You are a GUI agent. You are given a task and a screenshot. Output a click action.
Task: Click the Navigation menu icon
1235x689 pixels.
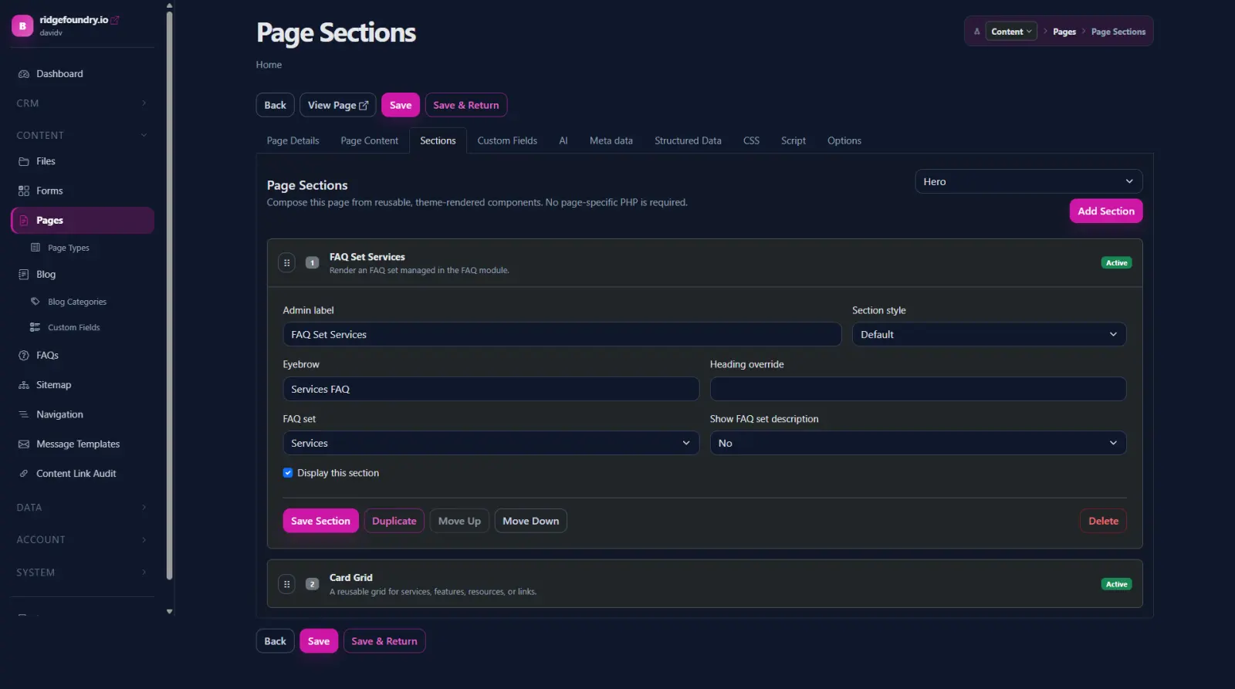(x=23, y=414)
